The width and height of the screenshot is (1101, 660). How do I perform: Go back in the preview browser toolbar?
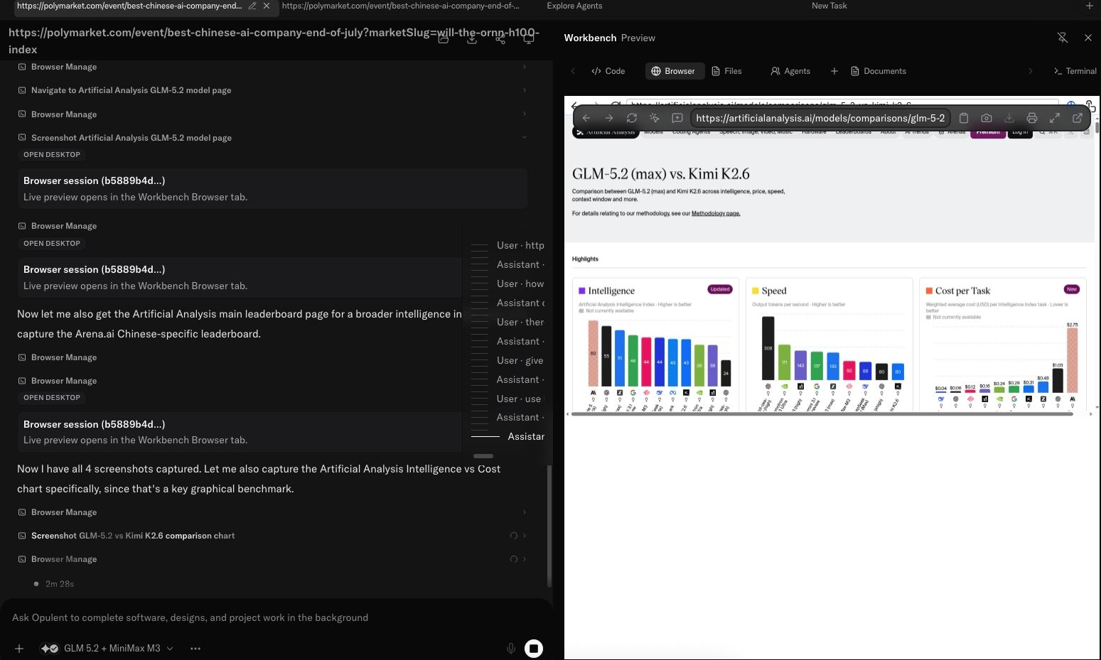pos(586,118)
